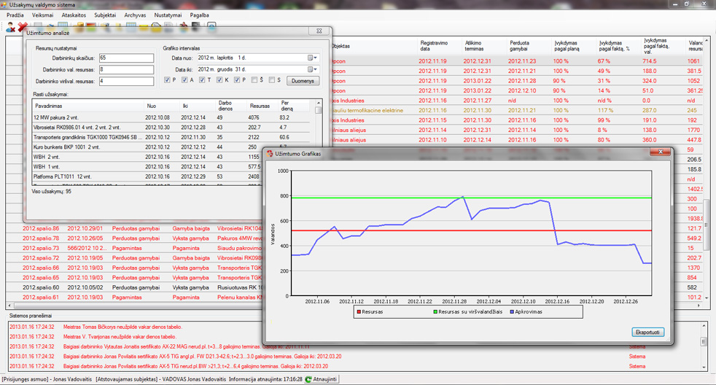
Task: Toggle the P weekday checkbox after K
Action: [237, 80]
